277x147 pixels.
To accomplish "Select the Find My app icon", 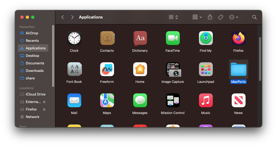I will point(206,38).
